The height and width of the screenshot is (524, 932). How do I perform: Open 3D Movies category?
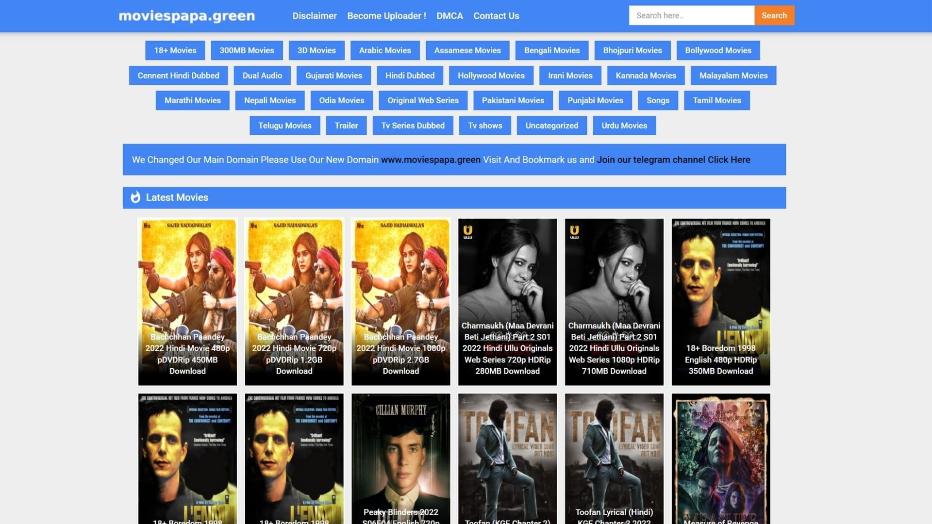pos(316,50)
